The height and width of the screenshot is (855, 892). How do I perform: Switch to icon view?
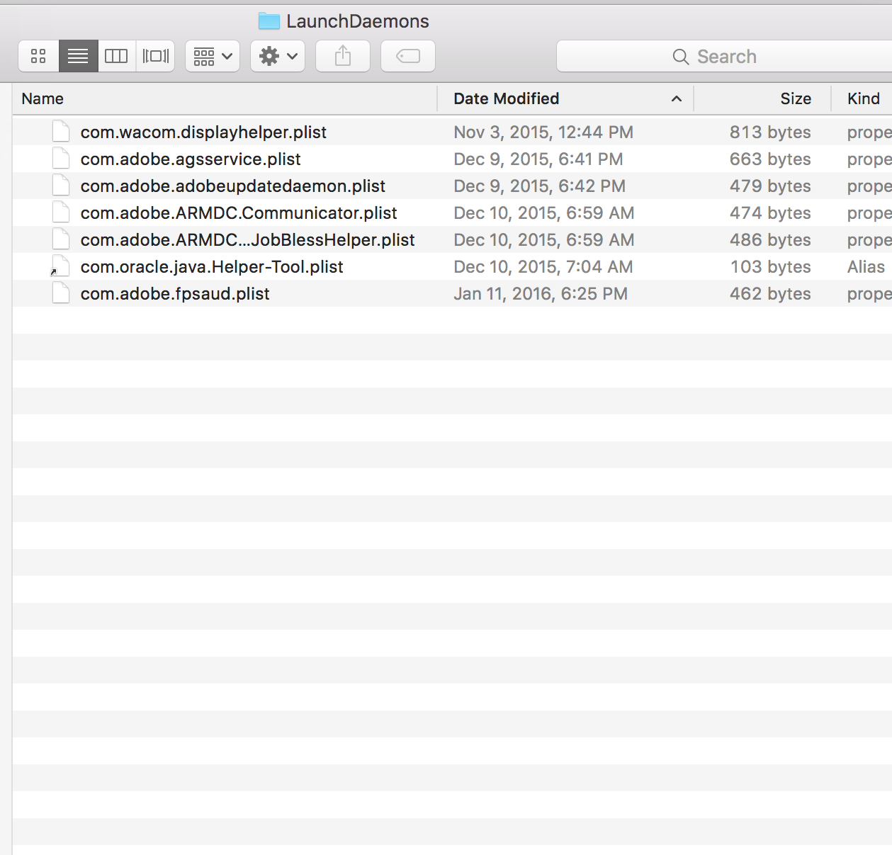(x=38, y=56)
